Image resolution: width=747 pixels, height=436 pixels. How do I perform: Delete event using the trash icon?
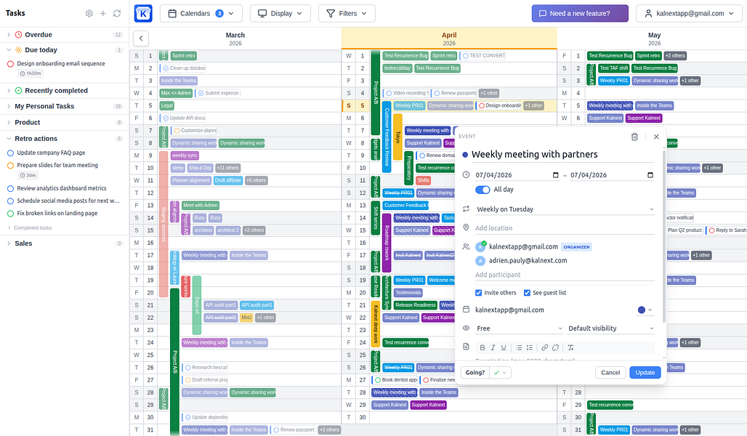coord(634,137)
